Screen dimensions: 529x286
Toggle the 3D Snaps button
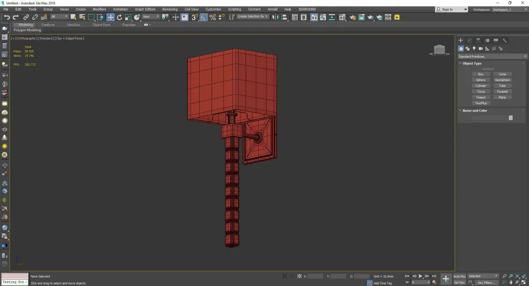click(194, 17)
